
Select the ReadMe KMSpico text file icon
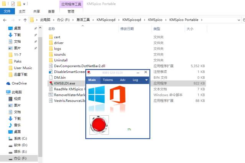(51, 89)
